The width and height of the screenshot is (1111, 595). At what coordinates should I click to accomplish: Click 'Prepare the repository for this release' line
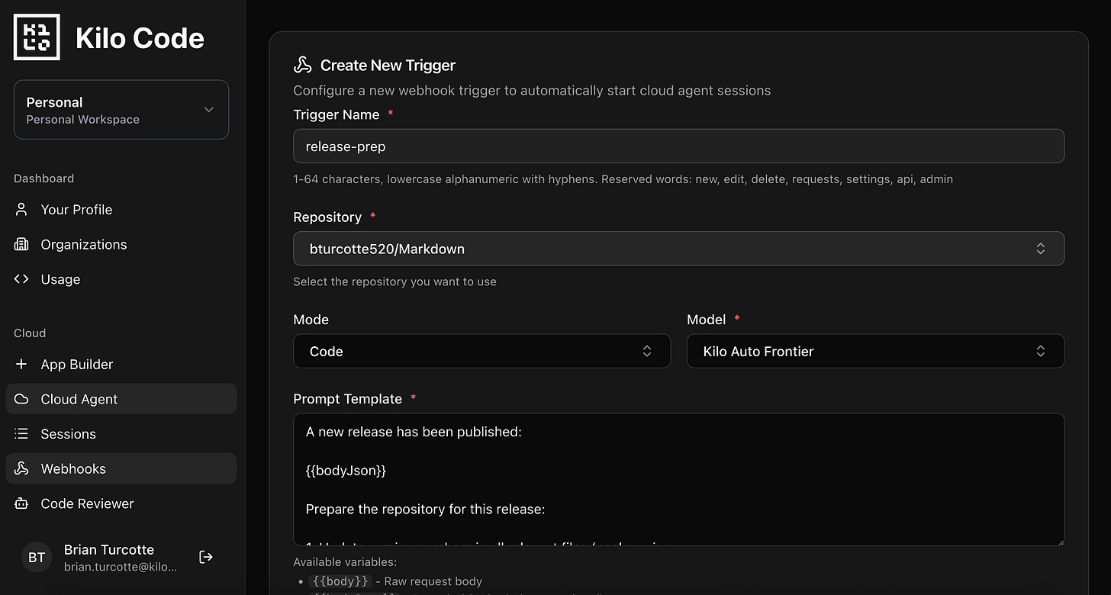point(425,510)
